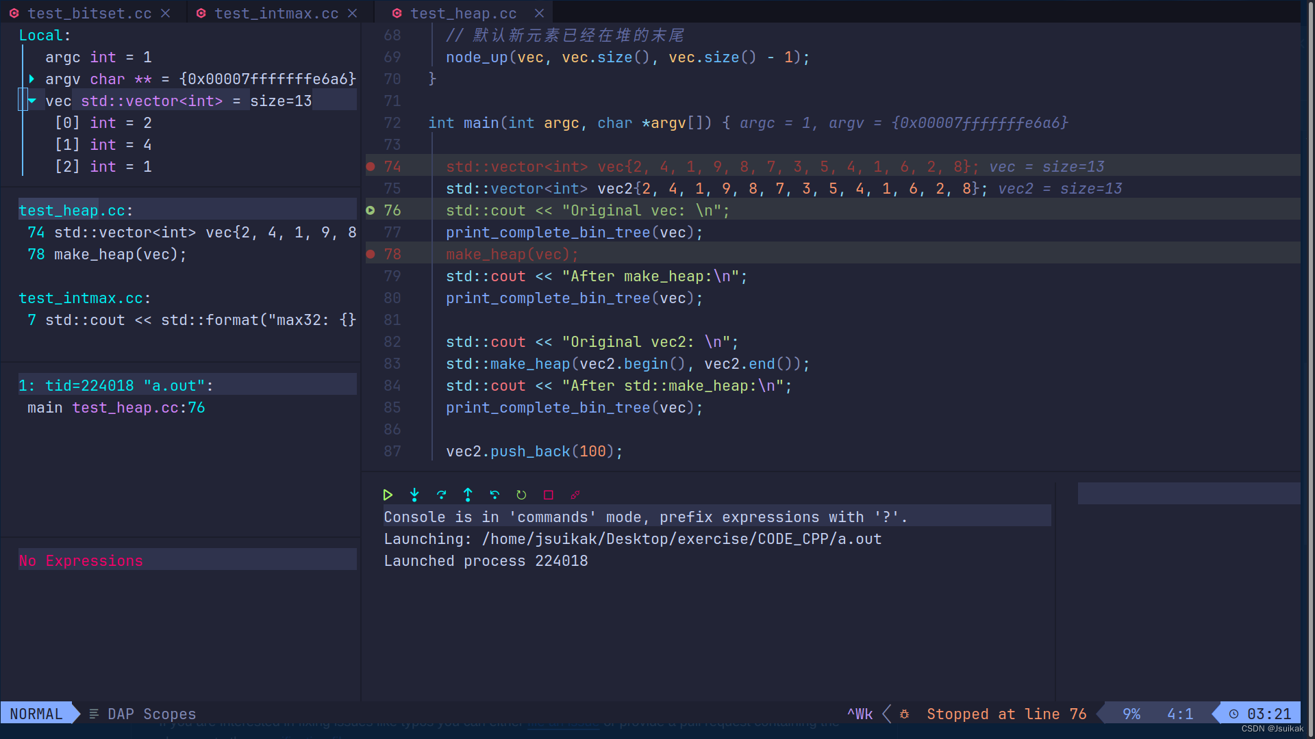Image resolution: width=1315 pixels, height=739 pixels.
Task: Collapse the vec vector variable
Action: click(x=32, y=101)
